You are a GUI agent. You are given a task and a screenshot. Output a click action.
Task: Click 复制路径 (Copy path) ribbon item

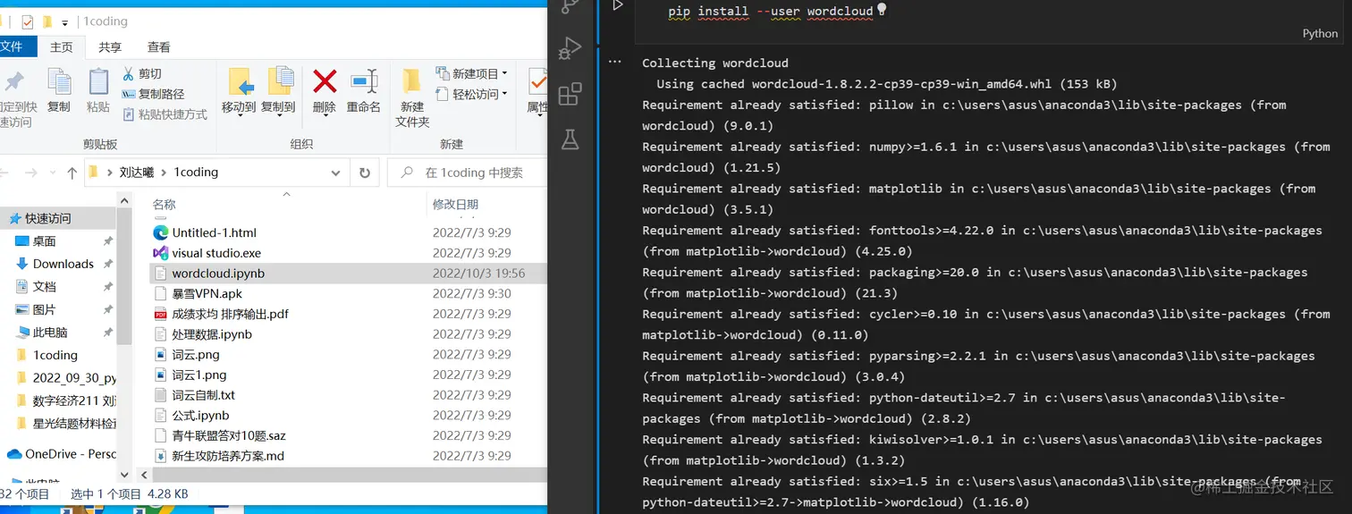[x=153, y=94]
